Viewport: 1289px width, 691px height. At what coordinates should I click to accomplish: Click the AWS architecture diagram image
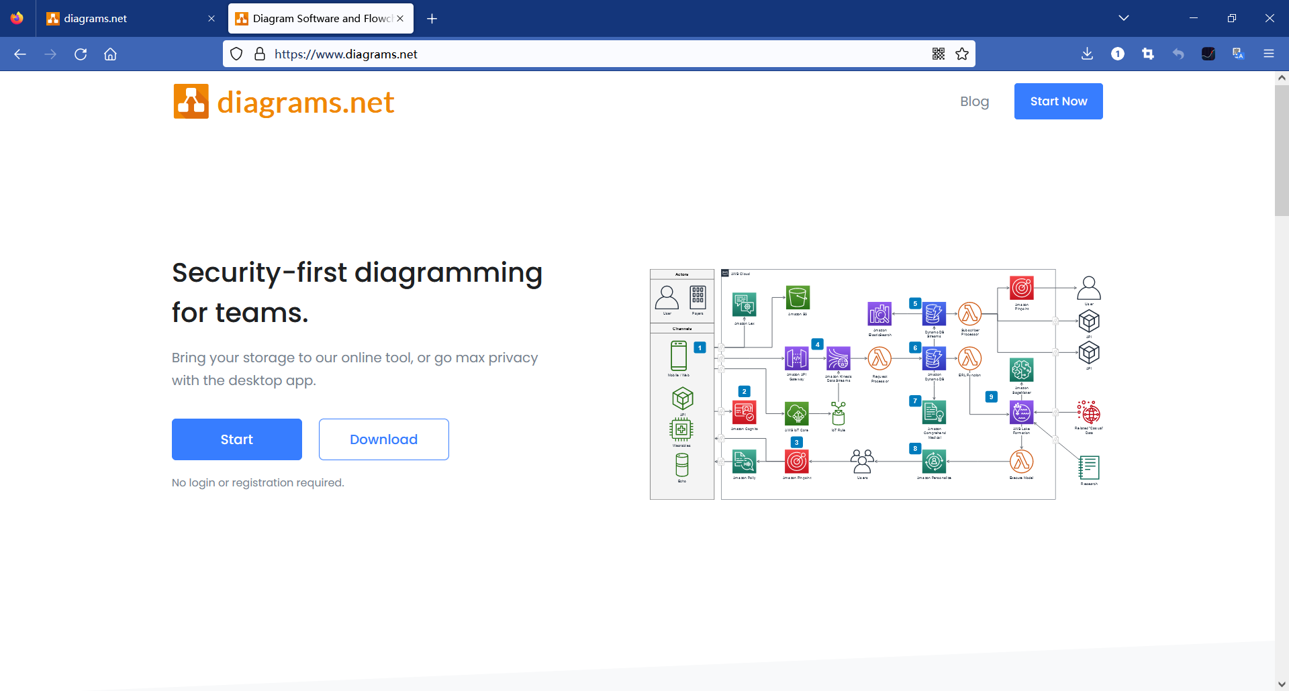(x=876, y=384)
